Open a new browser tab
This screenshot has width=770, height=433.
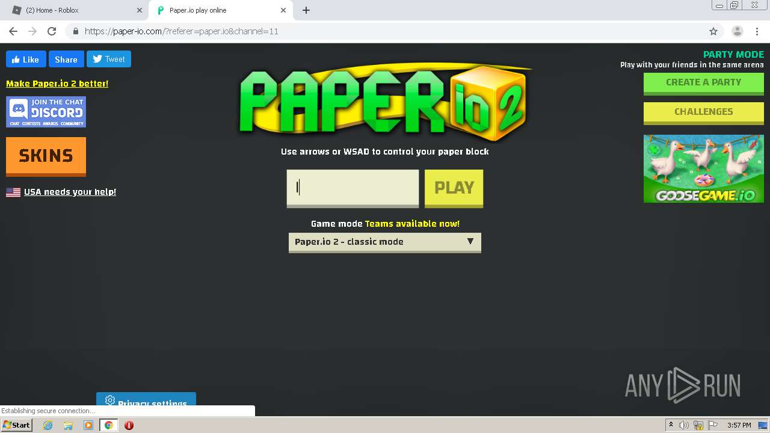306,10
